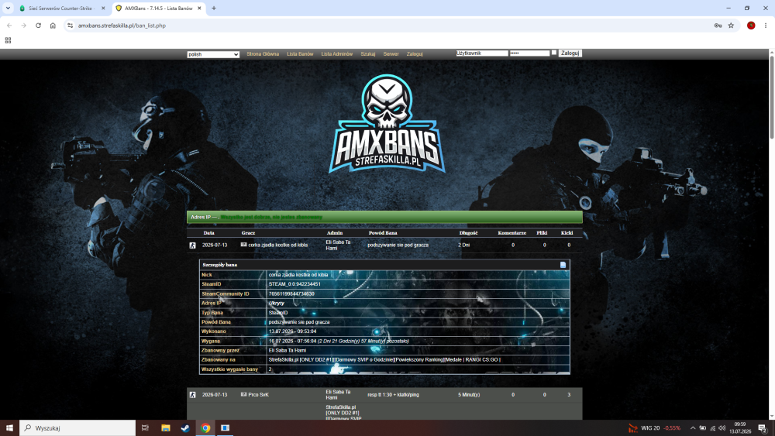Click the Długość column header
The height and width of the screenshot is (436, 775).
(469, 233)
